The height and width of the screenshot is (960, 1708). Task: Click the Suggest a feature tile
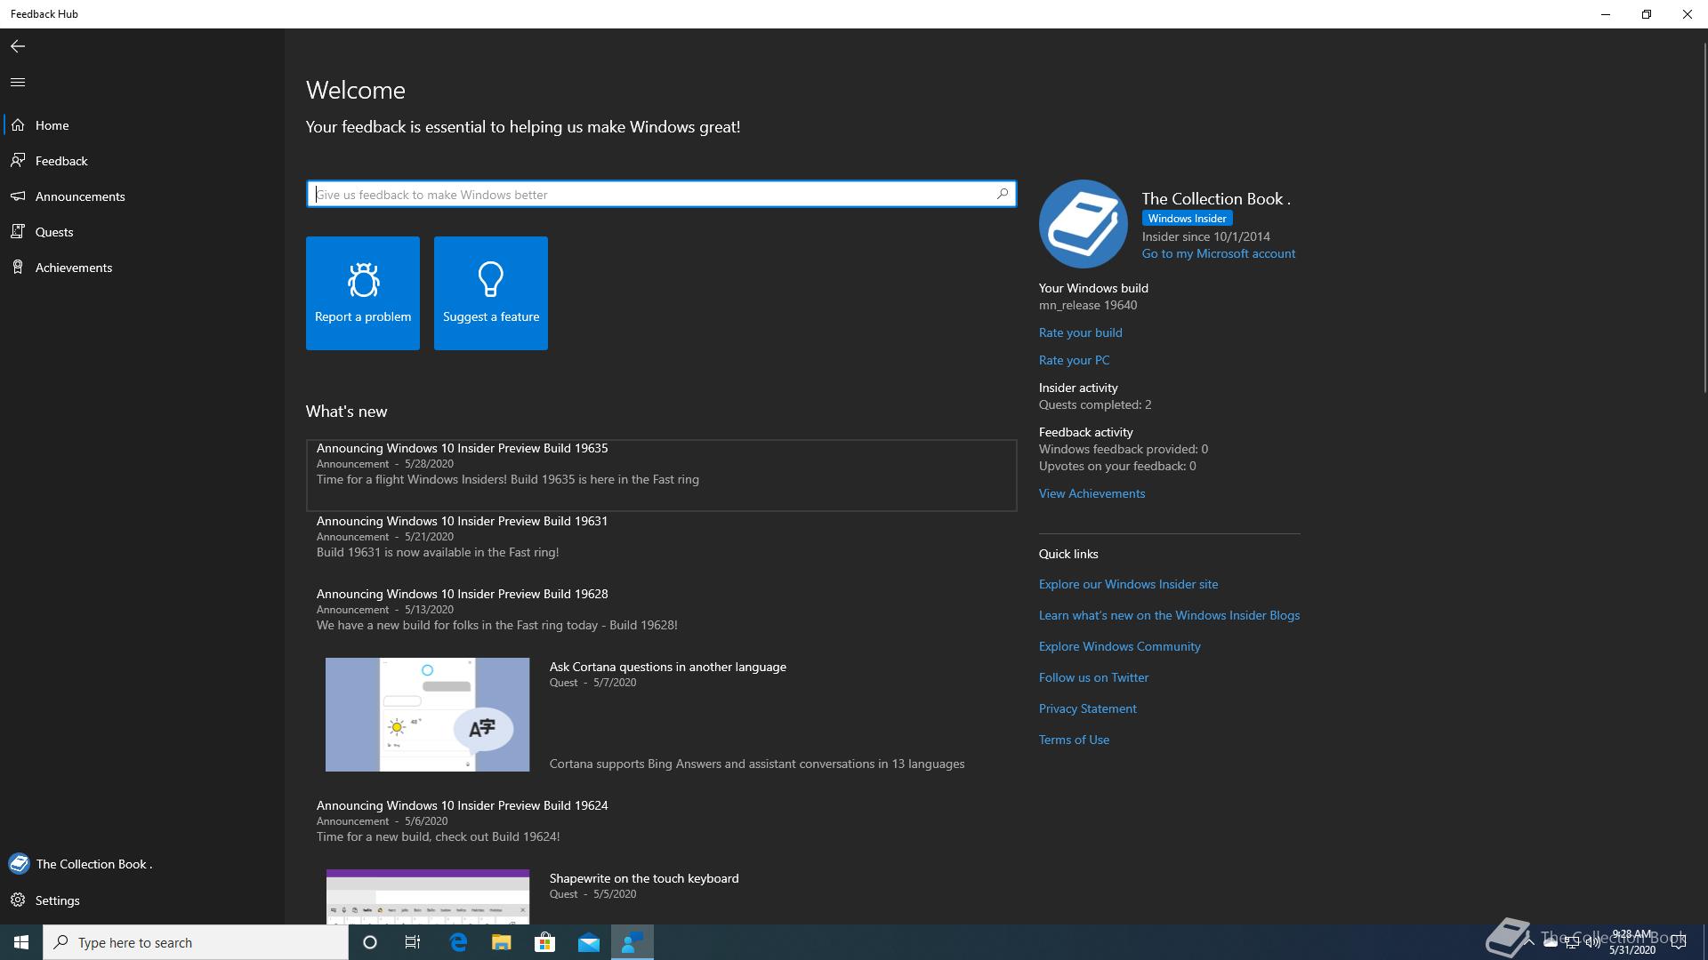tap(491, 293)
